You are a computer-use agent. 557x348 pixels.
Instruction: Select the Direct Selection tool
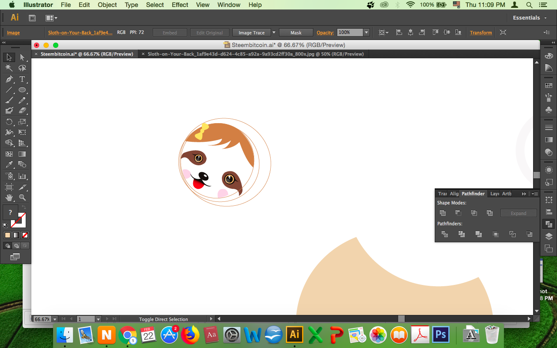tap(22, 57)
